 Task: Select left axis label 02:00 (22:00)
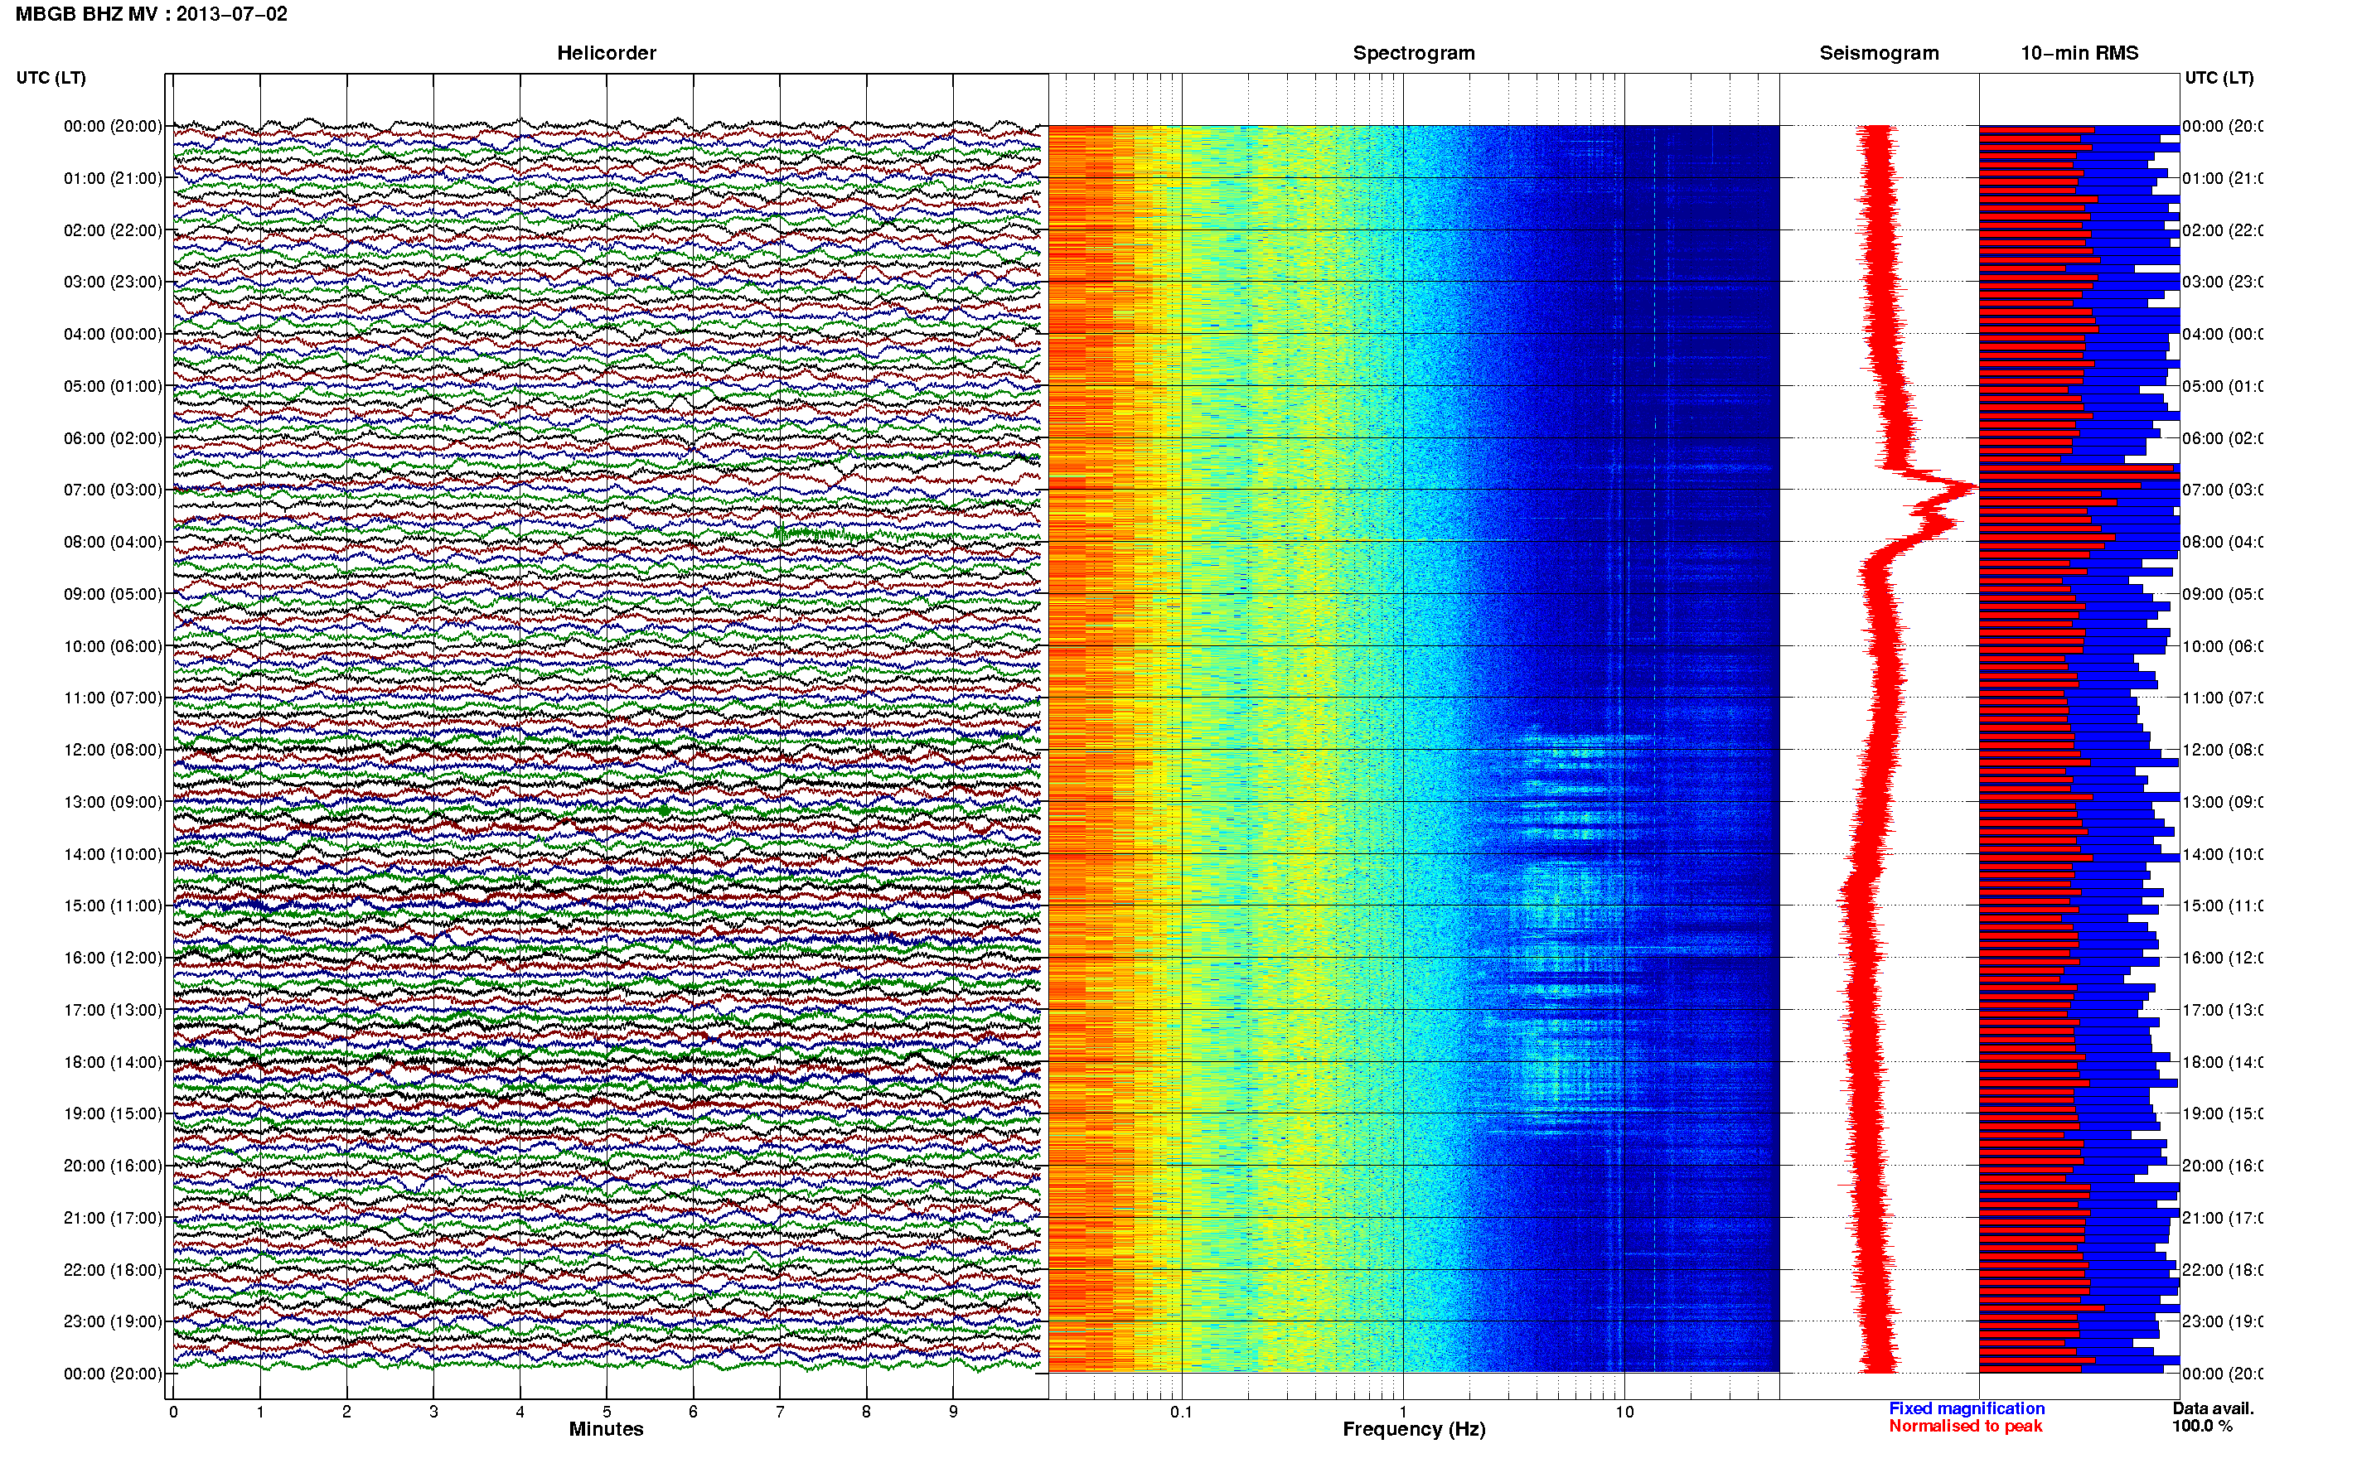click(x=113, y=230)
